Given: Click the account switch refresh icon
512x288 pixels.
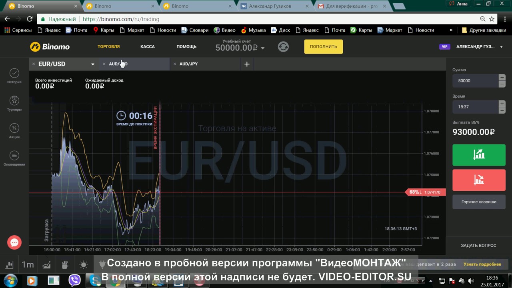Looking at the screenshot, I should 283,46.
